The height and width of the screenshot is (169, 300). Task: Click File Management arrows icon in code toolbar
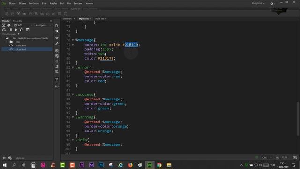[57, 31]
